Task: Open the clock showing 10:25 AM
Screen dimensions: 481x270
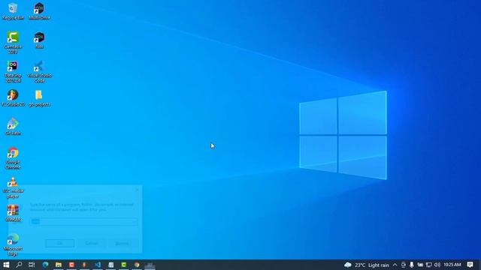Action: click(452, 265)
